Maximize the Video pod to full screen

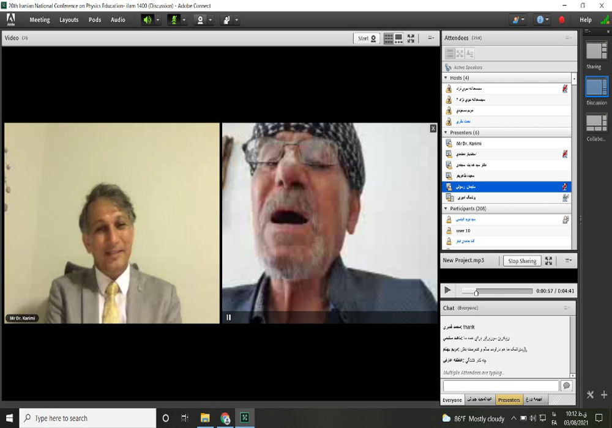point(411,38)
